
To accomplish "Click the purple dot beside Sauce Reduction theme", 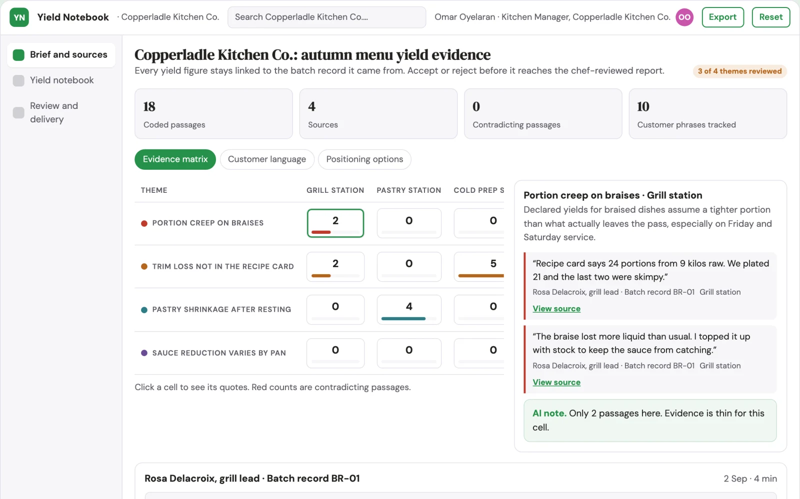I will 144,353.
